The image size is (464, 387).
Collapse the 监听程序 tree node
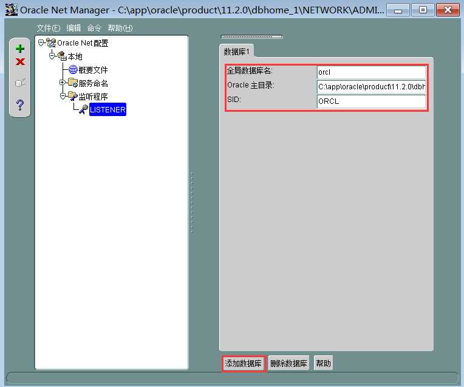click(63, 95)
